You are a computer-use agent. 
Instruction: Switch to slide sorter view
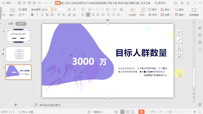pos(128,112)
